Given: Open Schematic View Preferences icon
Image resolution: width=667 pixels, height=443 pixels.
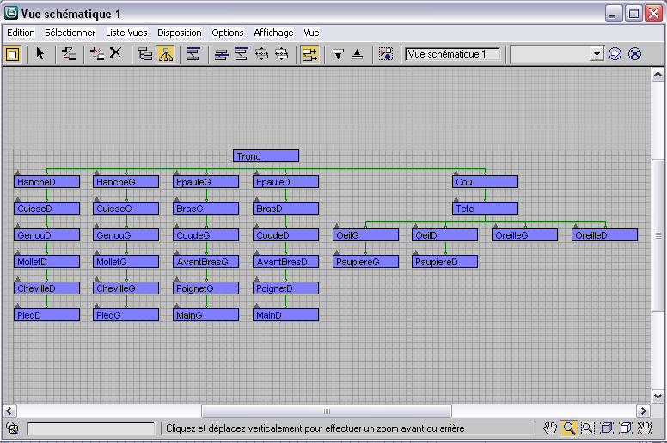Looking at the screenshot, I should (386, 54).
